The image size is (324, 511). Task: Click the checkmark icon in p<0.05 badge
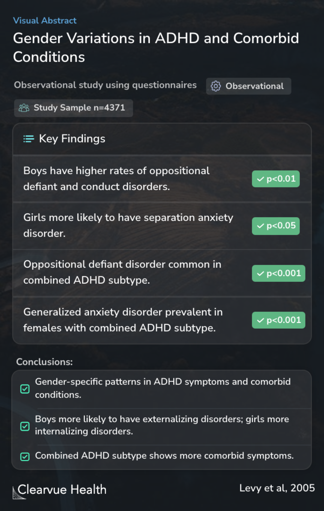tap(261, 226)
